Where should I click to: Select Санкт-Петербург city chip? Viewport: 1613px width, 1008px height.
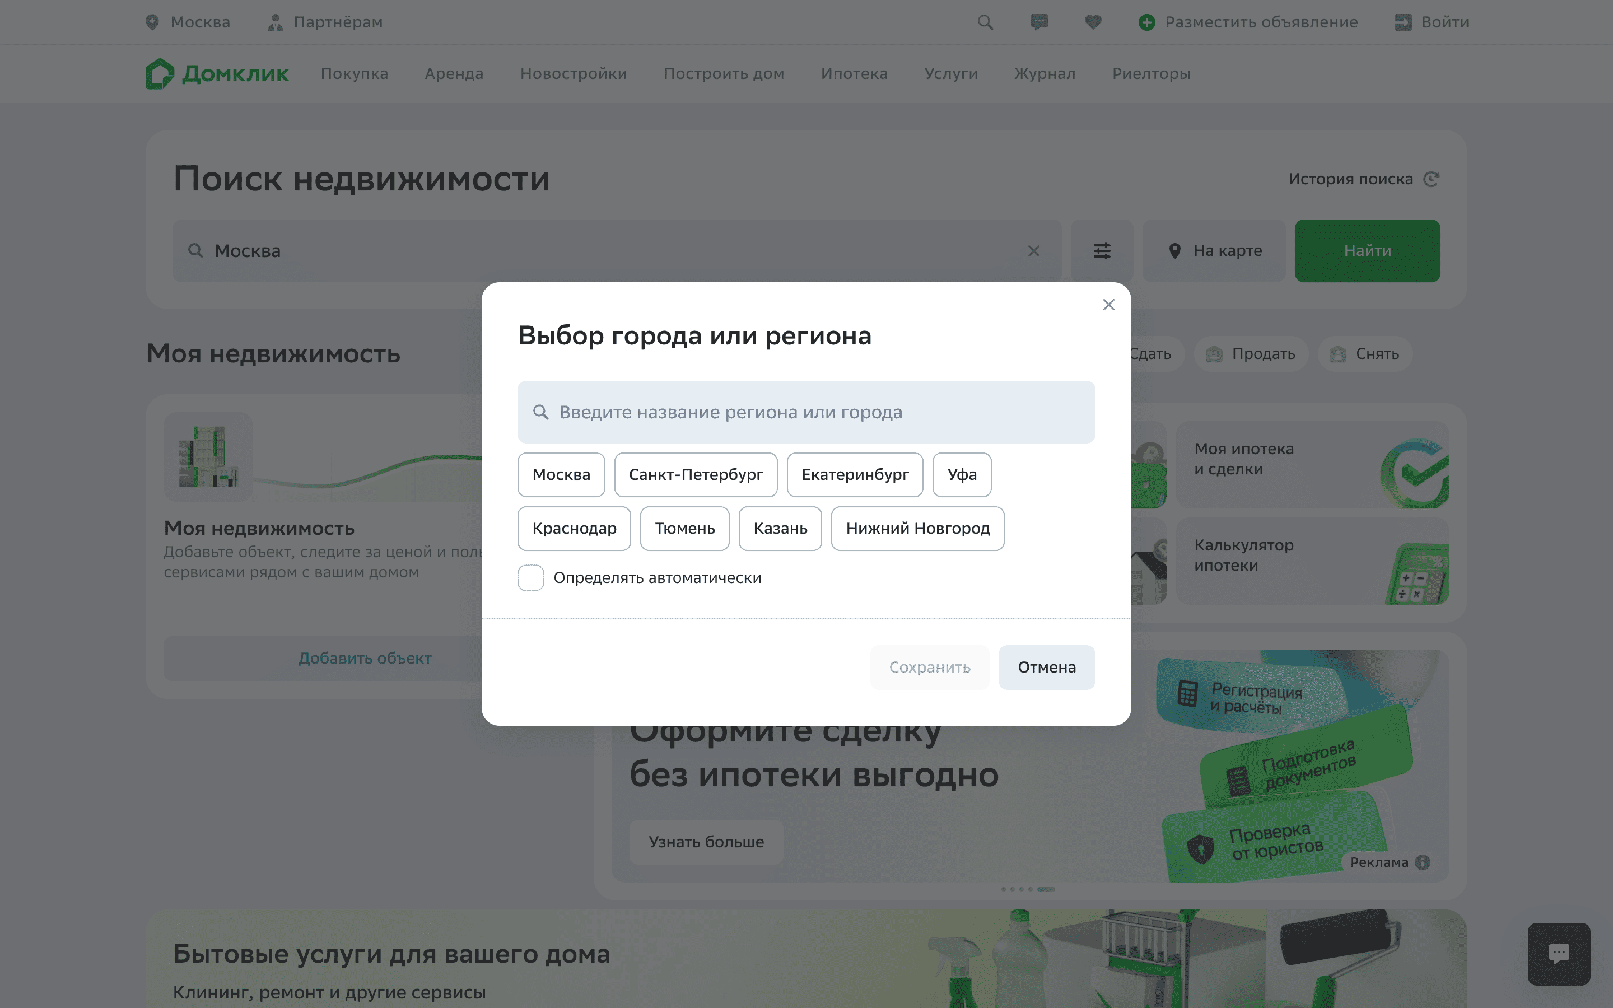coord(696,475)
